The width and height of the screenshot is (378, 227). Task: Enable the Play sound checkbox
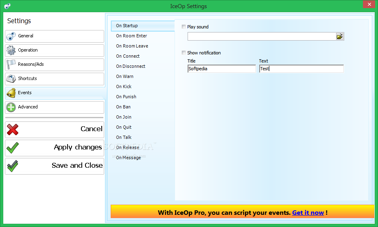(184, 27)
